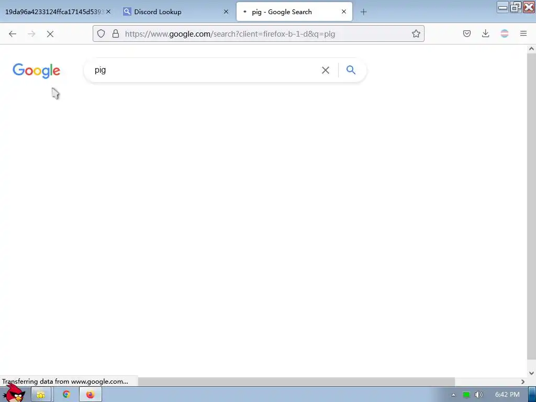This screenshot has height=402, width=536.
Task: Switch to the Discord Lookup tab
Action: 175,12
